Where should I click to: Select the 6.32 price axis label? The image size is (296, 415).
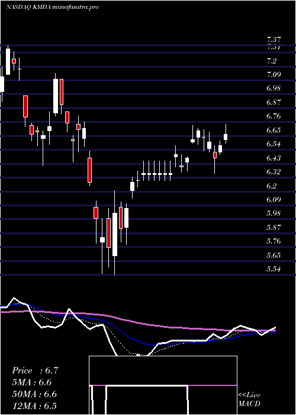(274, 172)
